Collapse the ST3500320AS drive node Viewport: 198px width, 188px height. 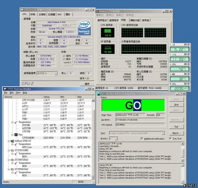point(9,160)
